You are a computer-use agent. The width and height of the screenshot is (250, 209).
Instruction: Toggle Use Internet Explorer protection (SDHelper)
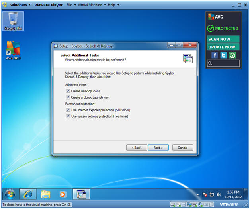(x=68, y=110)
